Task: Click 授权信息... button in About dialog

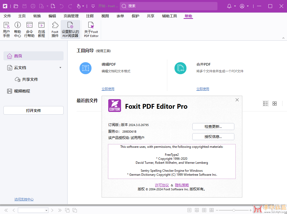Action: [x=213, y=137]
